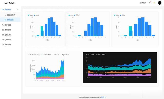
Task: Toggle the 'true' legend in middle bar chart
Action: (71, 15)
